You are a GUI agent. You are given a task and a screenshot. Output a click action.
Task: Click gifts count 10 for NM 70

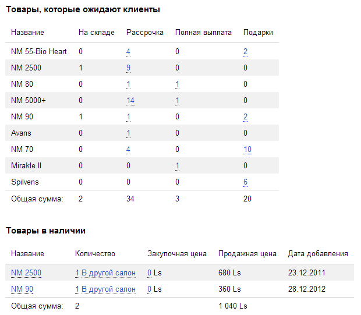[x=247, y=150]
